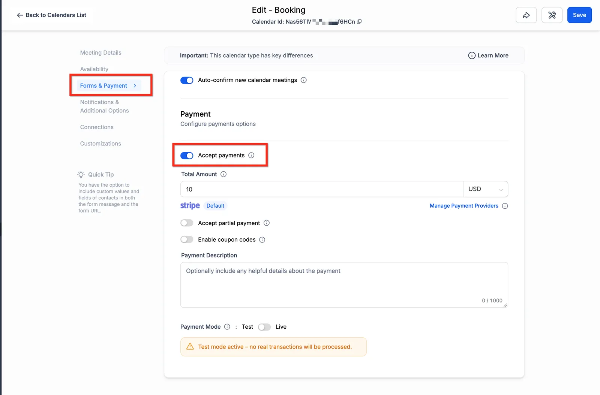Screen dimensions: 600x395
Task: Click the Learn More info icon
Action: click(x=472, y=55)
